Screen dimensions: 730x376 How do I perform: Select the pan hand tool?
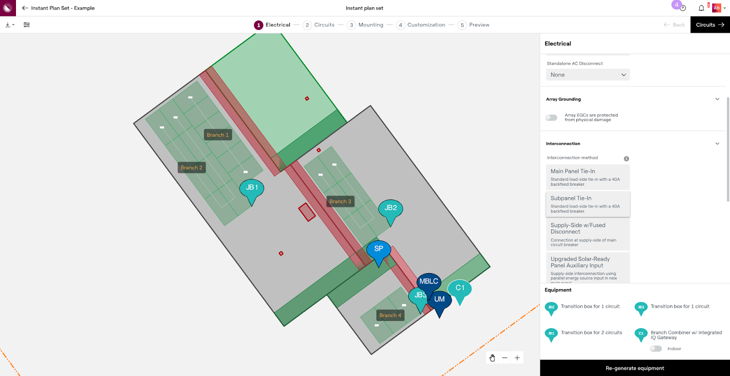[x=492, y=358]
